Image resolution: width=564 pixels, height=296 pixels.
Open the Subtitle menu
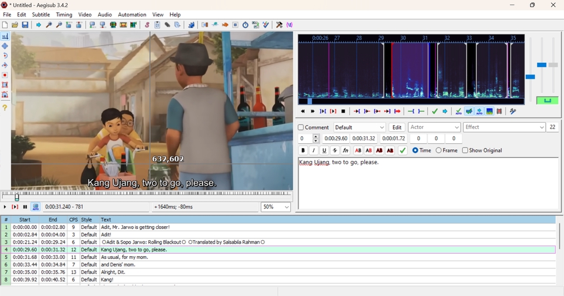[41, 14]
